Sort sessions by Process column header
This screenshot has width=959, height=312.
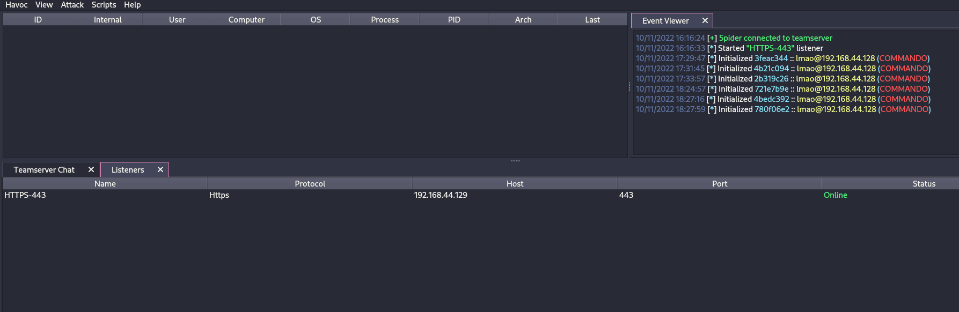click(x=384, y=20)
